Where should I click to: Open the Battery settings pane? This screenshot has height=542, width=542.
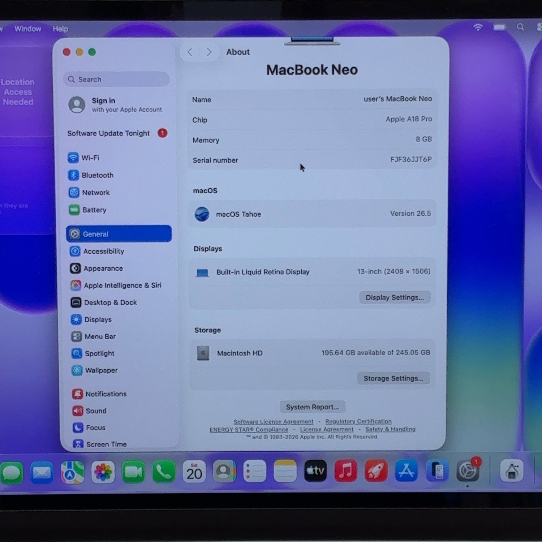(88, 210)
